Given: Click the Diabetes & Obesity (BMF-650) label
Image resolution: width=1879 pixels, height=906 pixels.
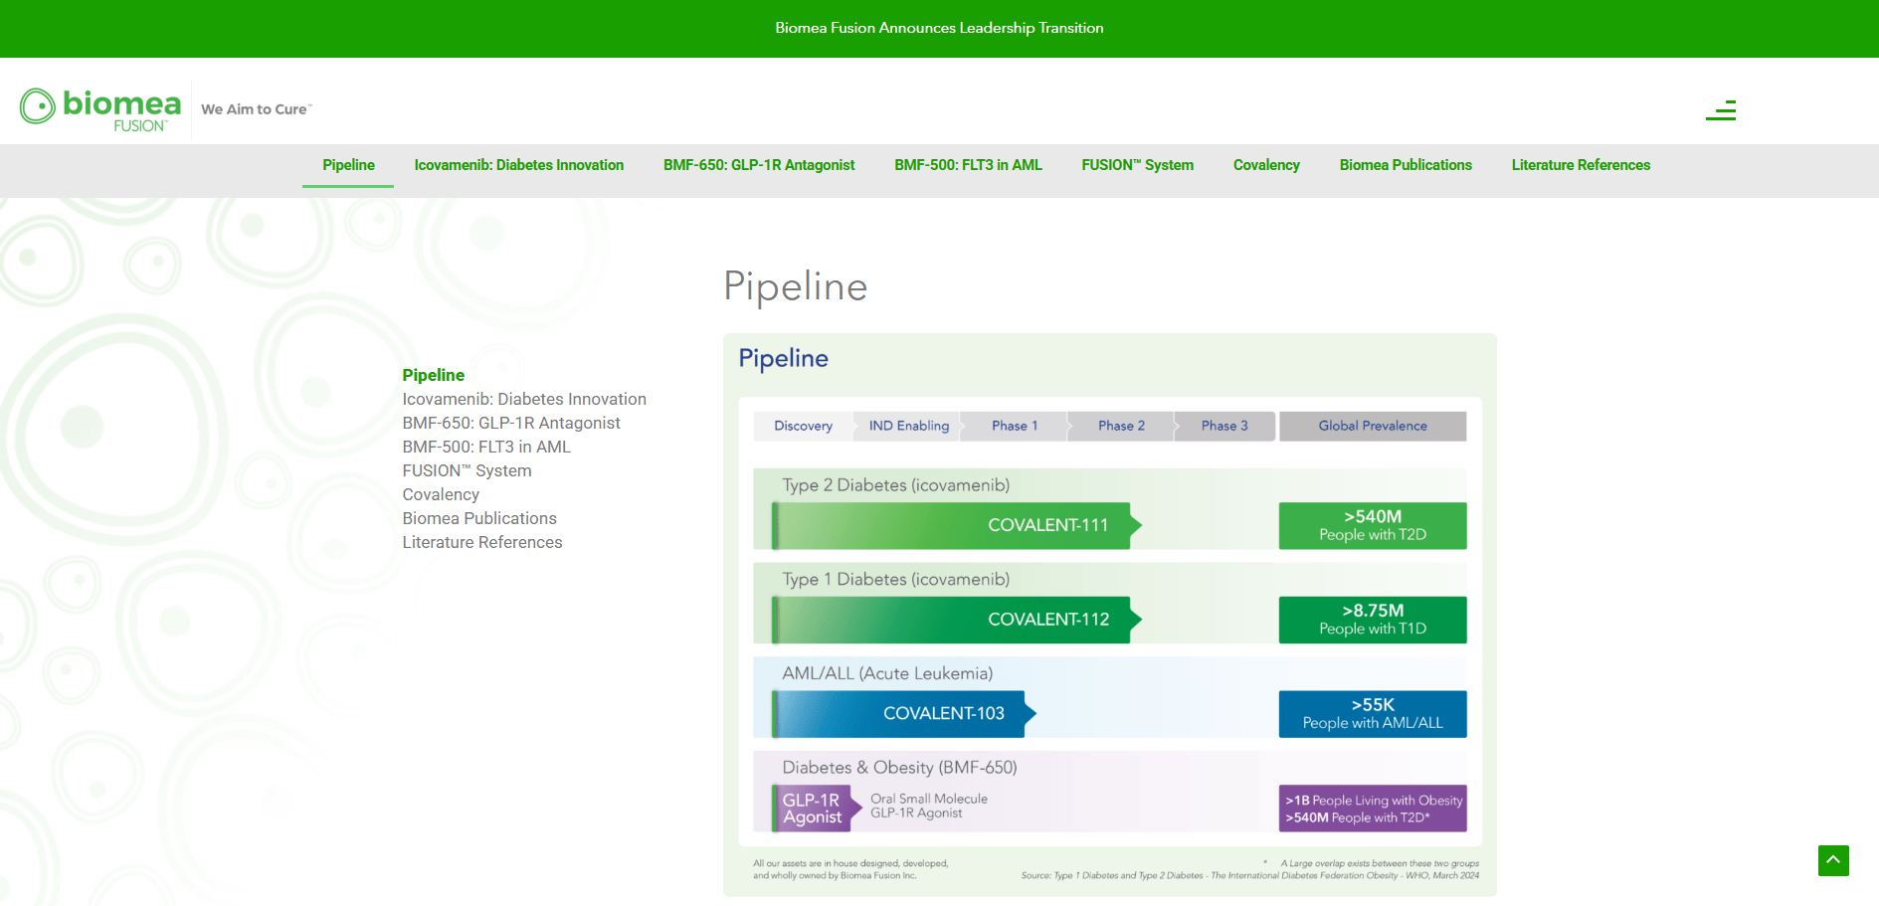Looking at the screenshot, I should (899, 768).
